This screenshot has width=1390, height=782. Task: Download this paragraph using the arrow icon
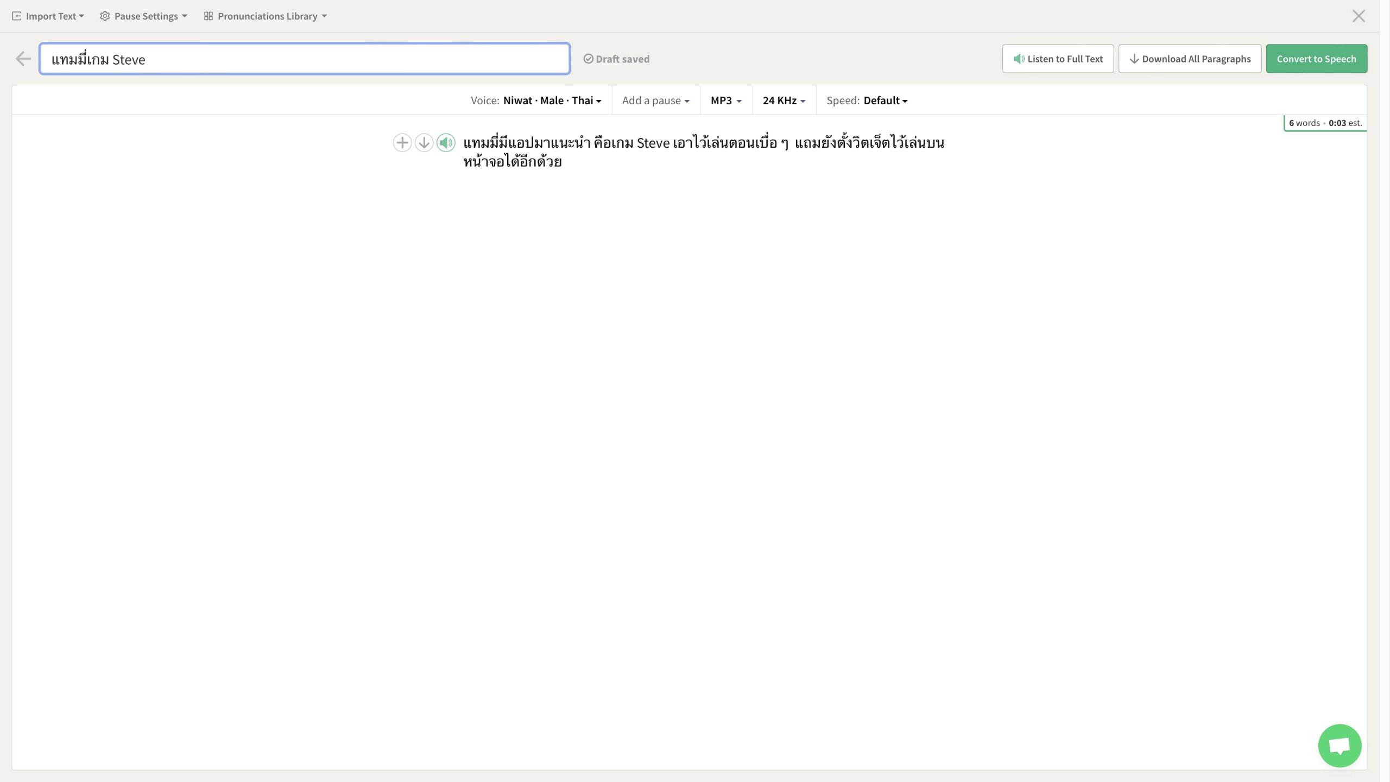(x=424, y=143)
